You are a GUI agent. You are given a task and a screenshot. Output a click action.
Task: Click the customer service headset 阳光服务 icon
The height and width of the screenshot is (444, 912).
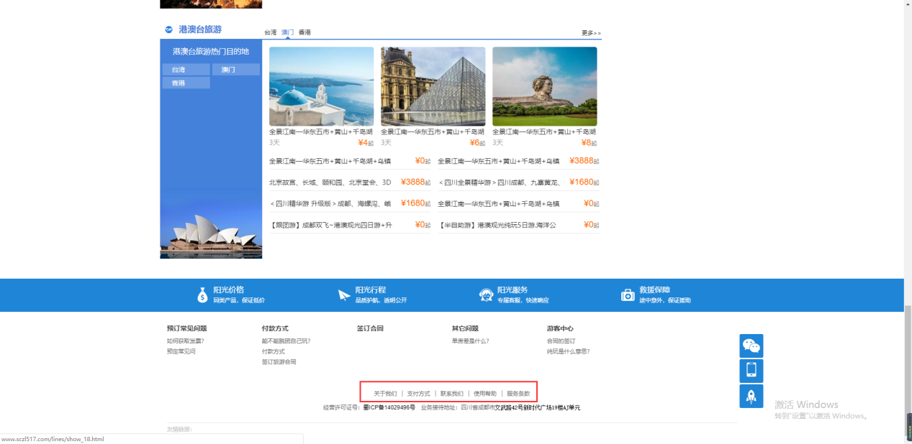486,295
